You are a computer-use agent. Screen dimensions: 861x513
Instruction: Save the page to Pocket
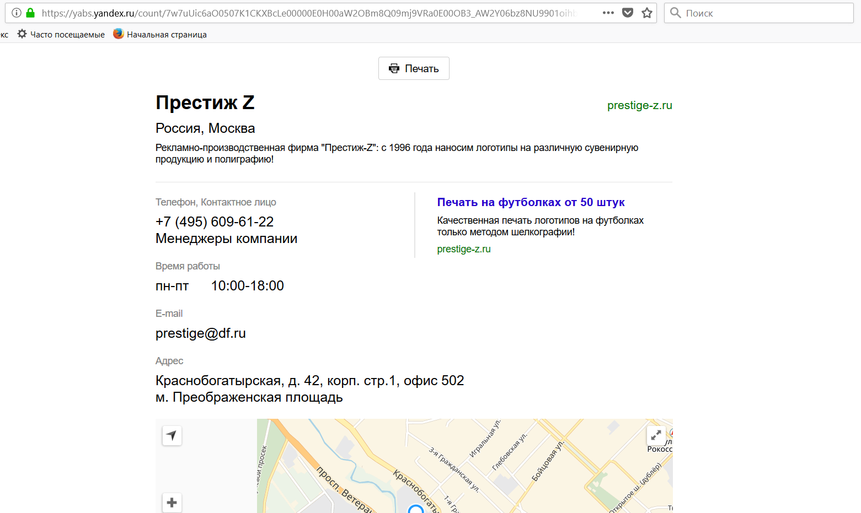(x=627, y=13)
